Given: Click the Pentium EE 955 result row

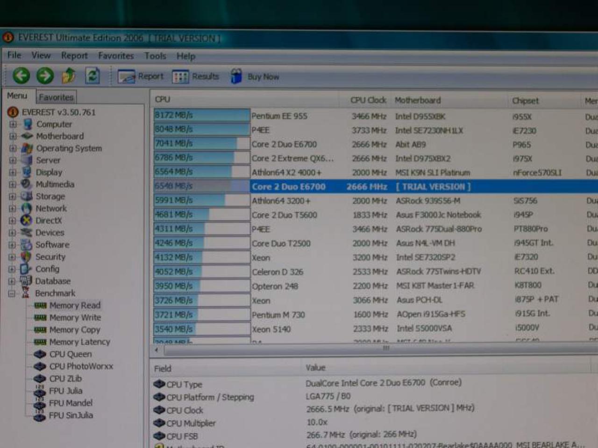Looking at the screenshot, I should click(x=376, y=116).
